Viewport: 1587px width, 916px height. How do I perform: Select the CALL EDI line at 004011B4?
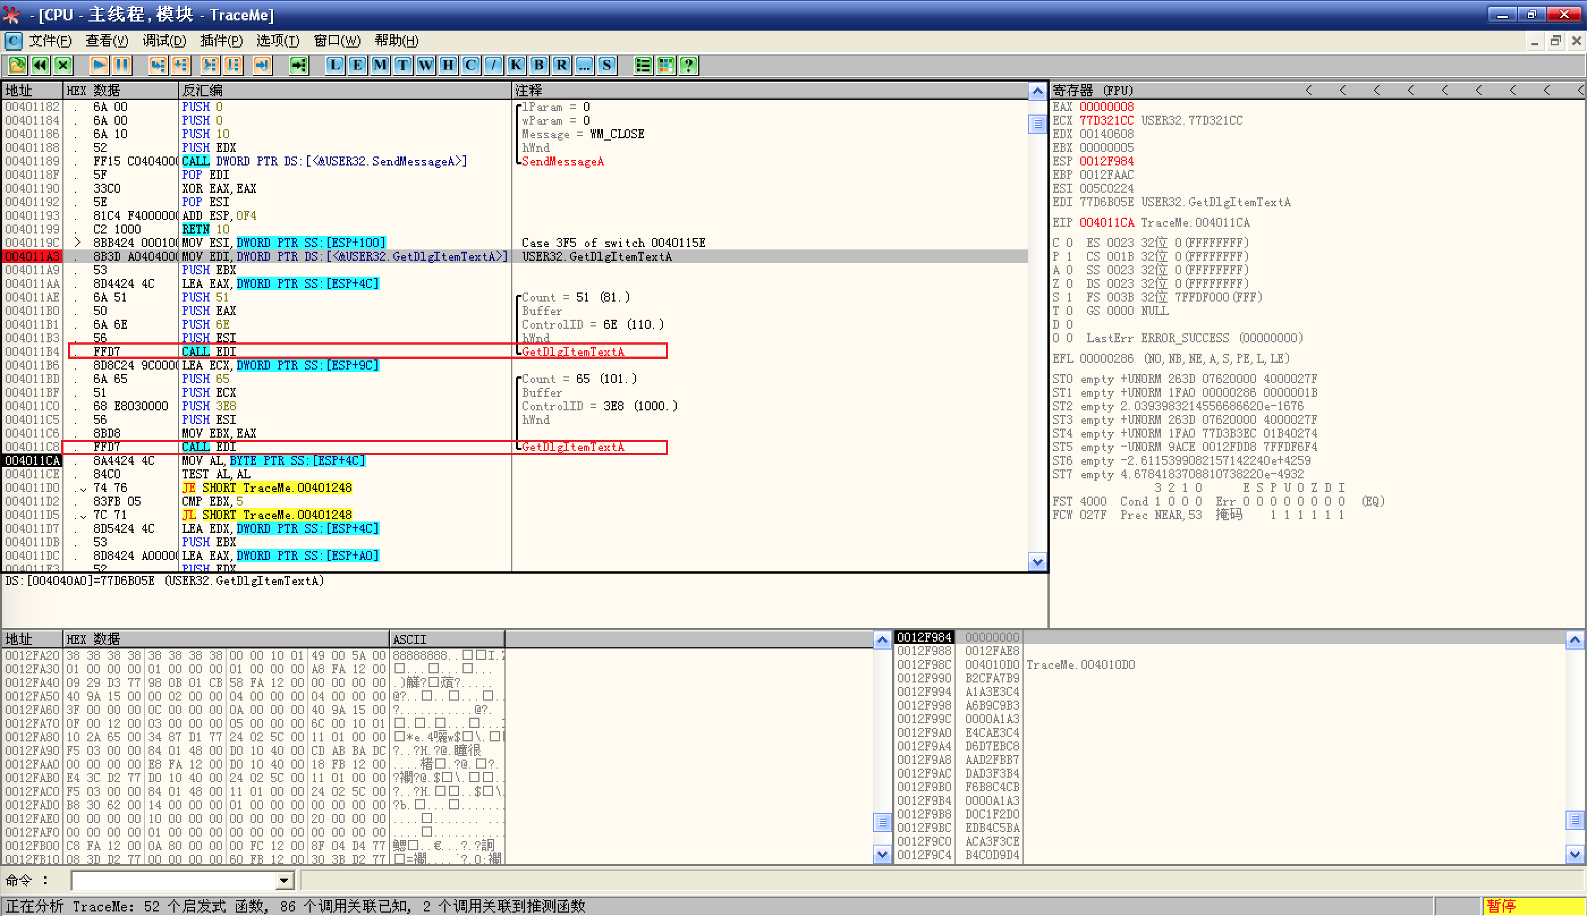(209, 351)
